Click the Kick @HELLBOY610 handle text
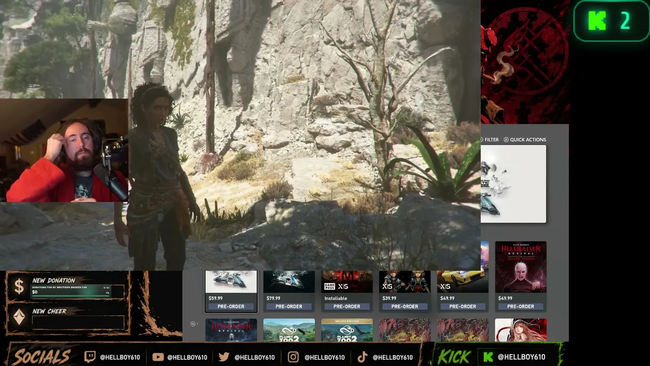The image size is (650, 366). tap(522, 357)
